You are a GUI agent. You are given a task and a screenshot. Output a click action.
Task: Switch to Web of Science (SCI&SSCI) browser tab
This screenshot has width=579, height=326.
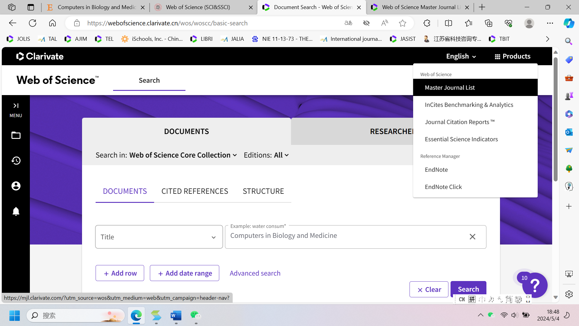point(203,7)
